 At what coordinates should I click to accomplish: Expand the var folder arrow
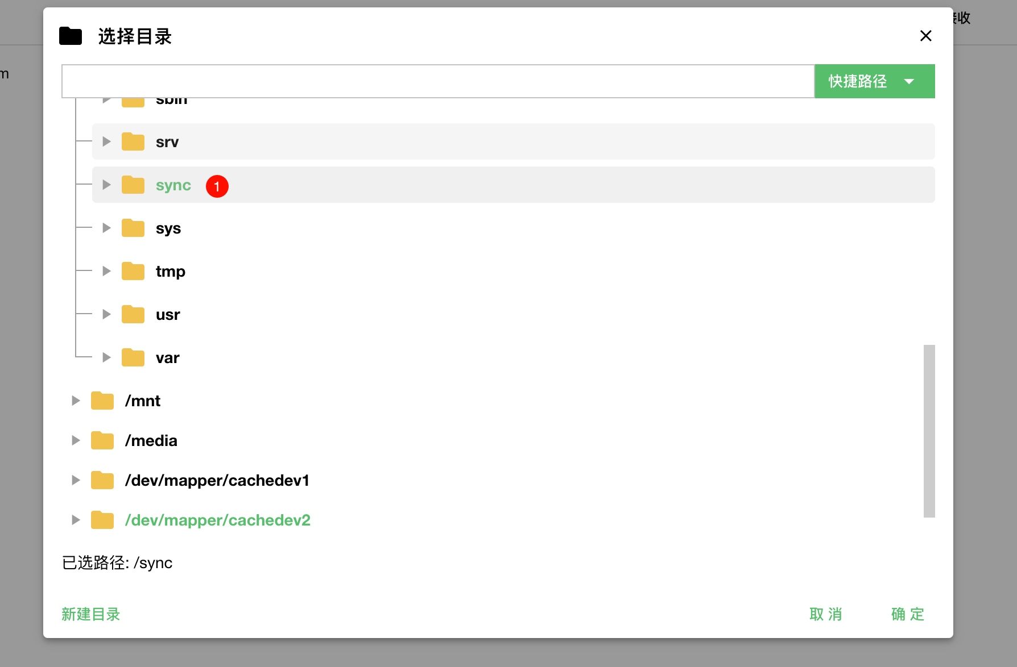click(x=106, y=357)
